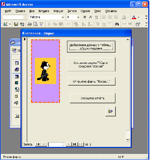Open the Формат menu
Screen dimensions: 150x160
tap(58, 11)
